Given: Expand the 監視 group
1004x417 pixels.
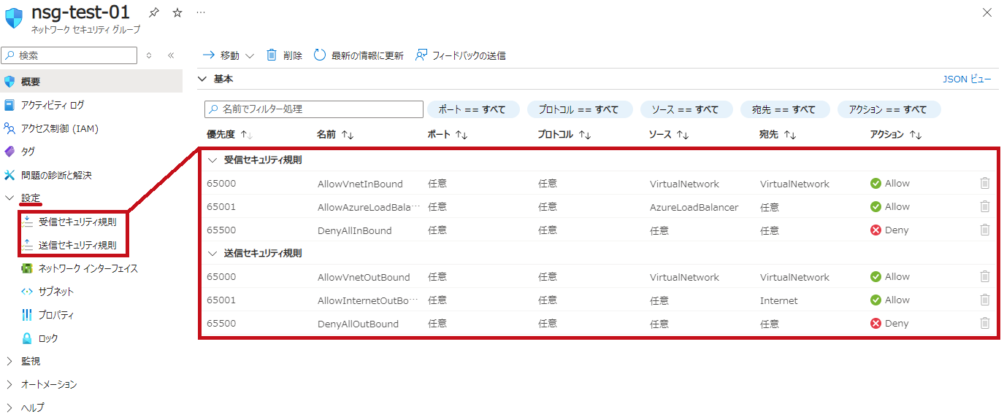Looking at the screenshot, I should (9, 361).
